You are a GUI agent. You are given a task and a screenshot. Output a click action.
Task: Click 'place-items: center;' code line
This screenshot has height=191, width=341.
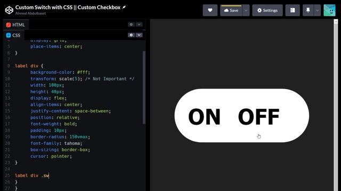pos(56,46)
